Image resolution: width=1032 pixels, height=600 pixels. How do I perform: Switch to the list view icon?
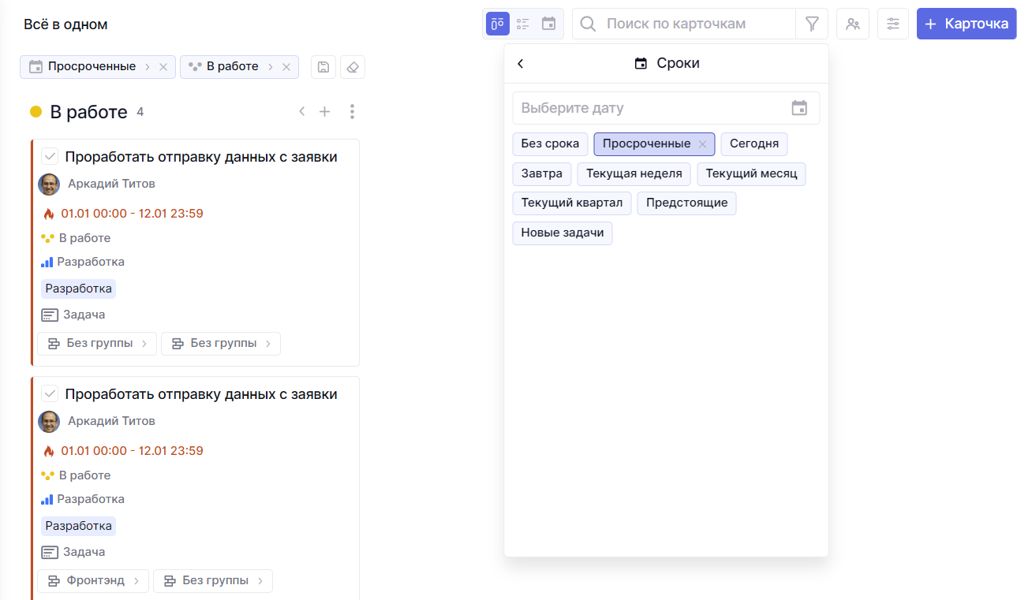coord(523,24)
